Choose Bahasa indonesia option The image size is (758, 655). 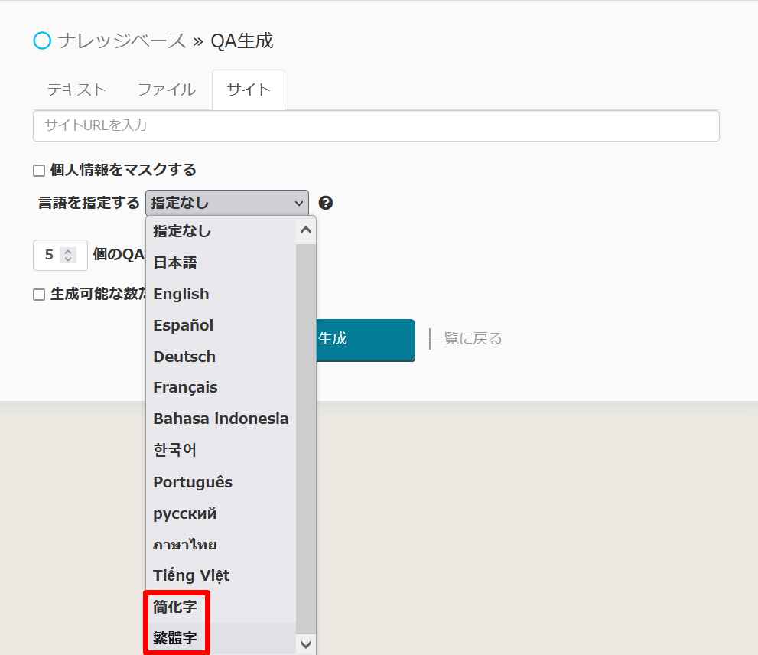point(221,419)
